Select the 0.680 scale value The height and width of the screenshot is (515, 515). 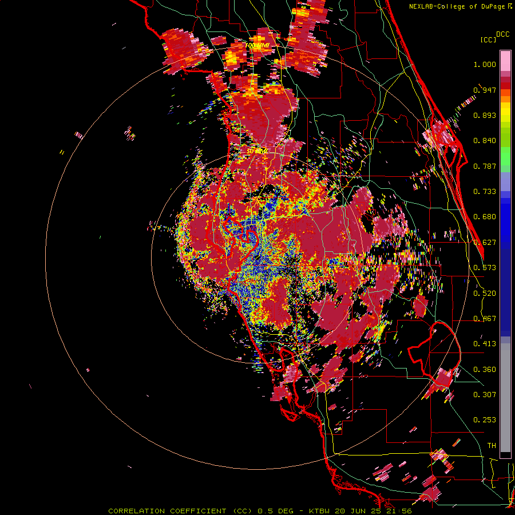pos(485,217)
